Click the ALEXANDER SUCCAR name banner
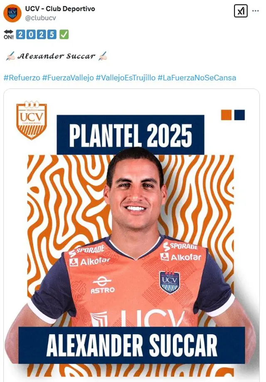 132,345
